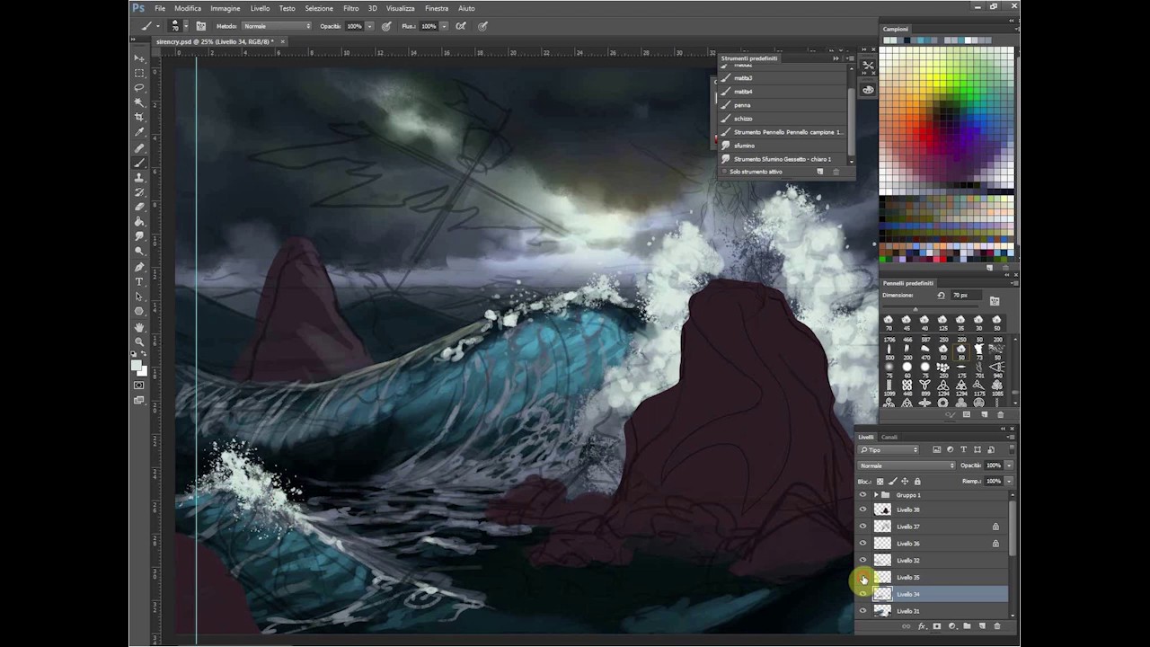Create a new layer group
This screenshot has width=1150, height=647.
pyautogui.click(x=967, y=626)
